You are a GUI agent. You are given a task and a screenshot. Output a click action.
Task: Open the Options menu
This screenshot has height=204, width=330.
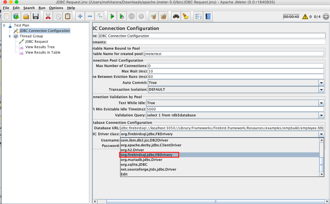click(56, 8)
